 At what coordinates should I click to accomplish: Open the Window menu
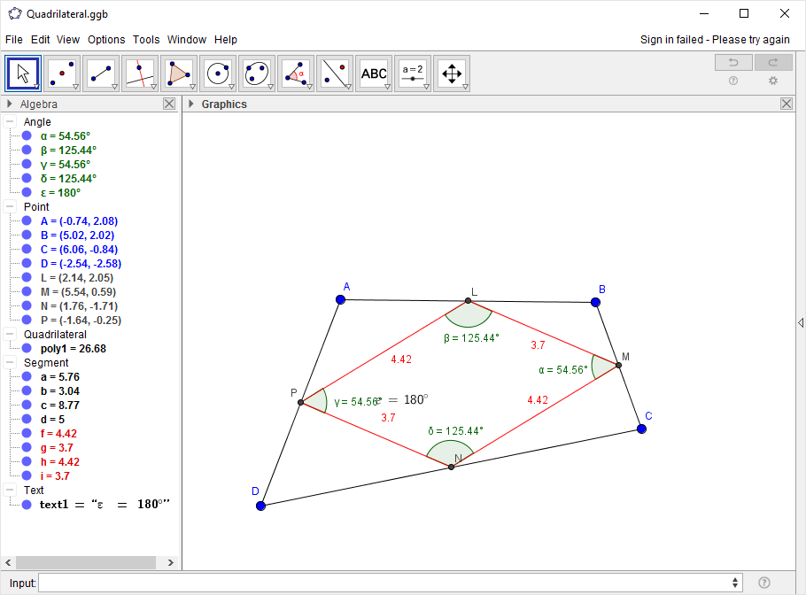point(186,40)
